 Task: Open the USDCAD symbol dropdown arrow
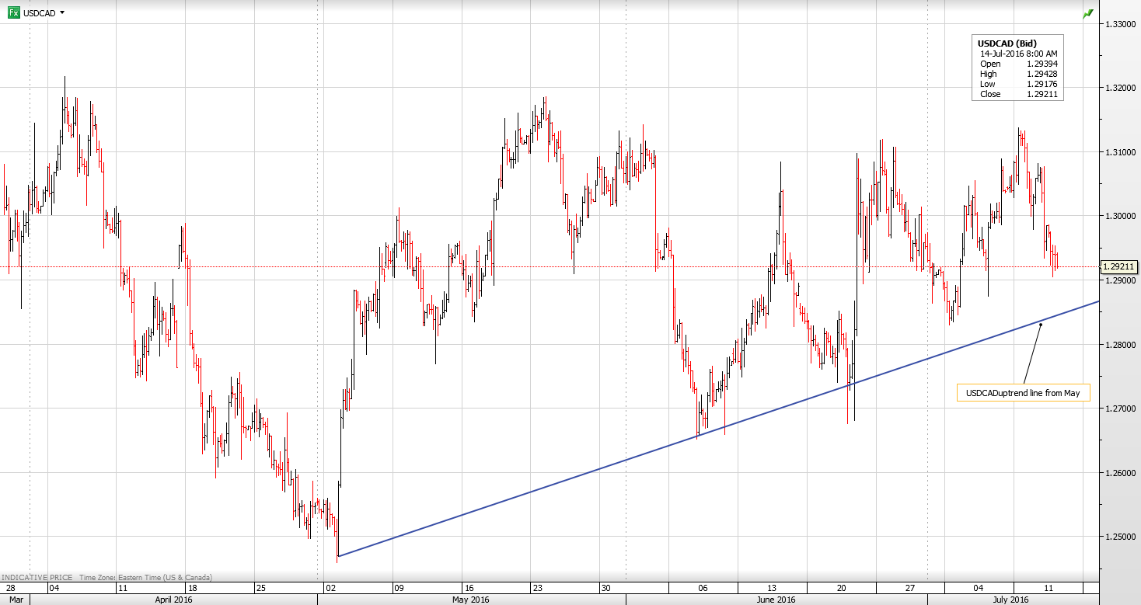pos(62,13)
